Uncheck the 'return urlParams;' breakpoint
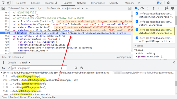 [137, 22]
